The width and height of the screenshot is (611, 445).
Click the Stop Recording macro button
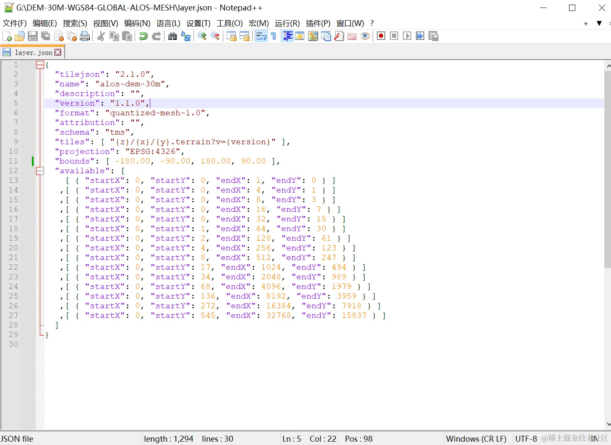394,36
